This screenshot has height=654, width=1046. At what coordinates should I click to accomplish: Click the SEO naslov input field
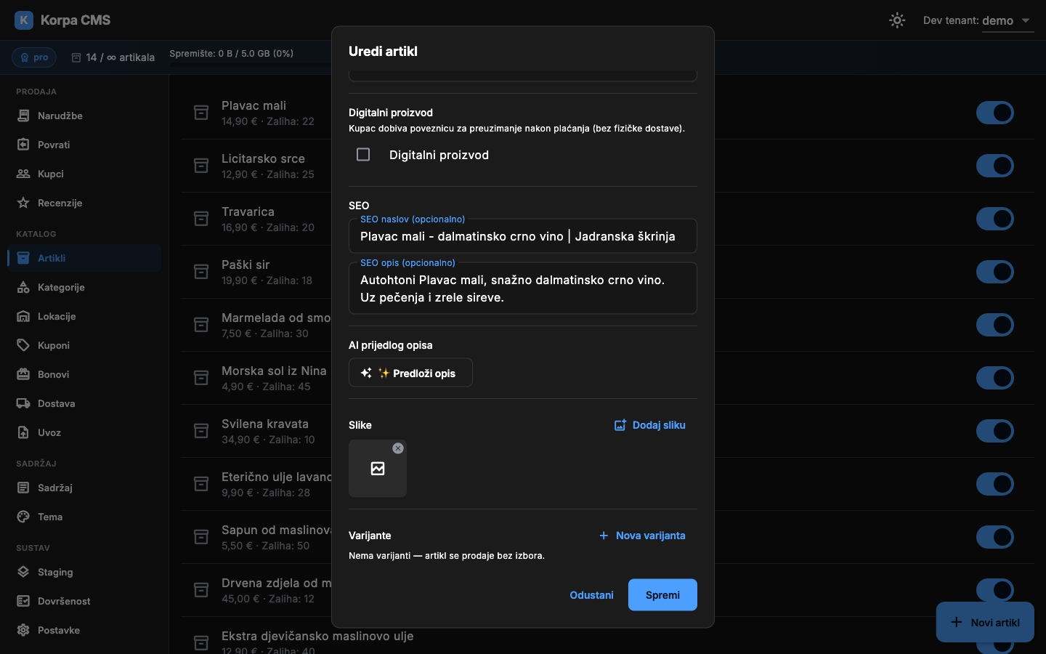click(x=523, y=236)
